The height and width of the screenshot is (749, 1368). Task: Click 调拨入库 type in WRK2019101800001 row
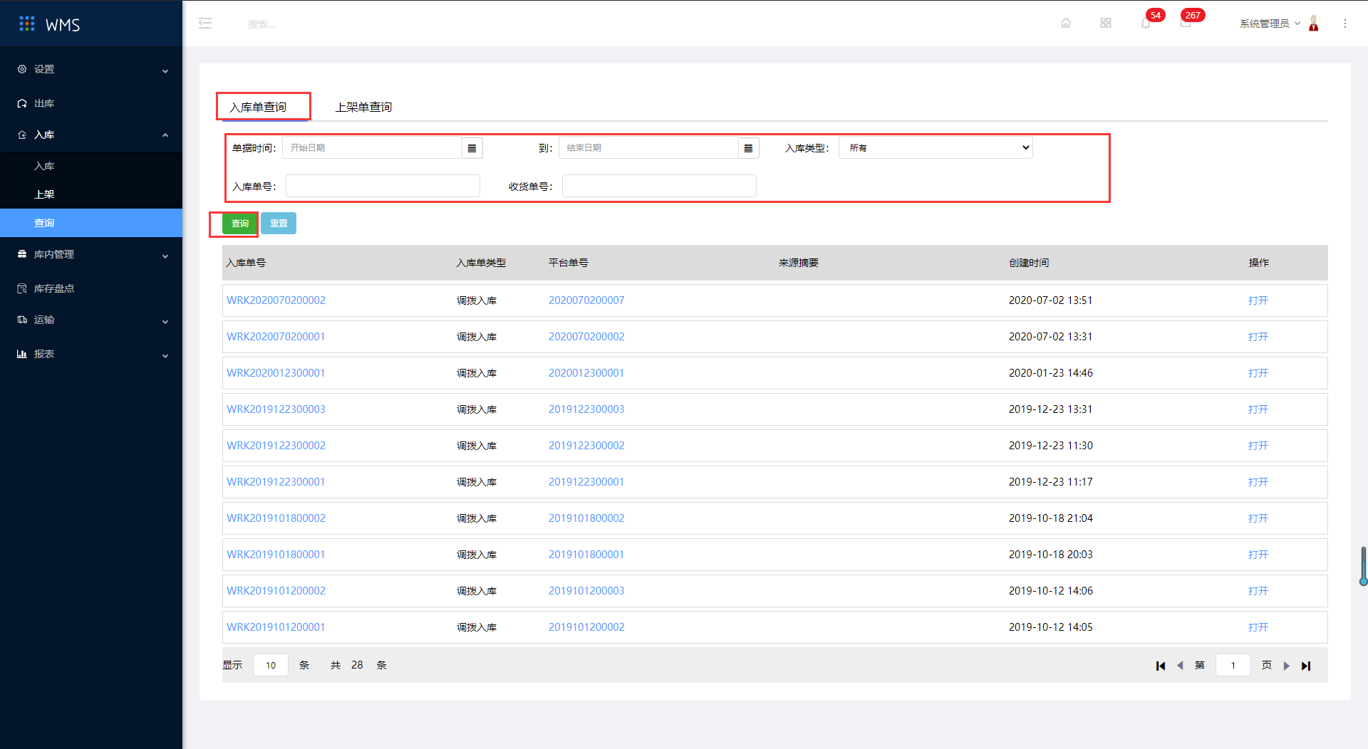pos(477,555)
